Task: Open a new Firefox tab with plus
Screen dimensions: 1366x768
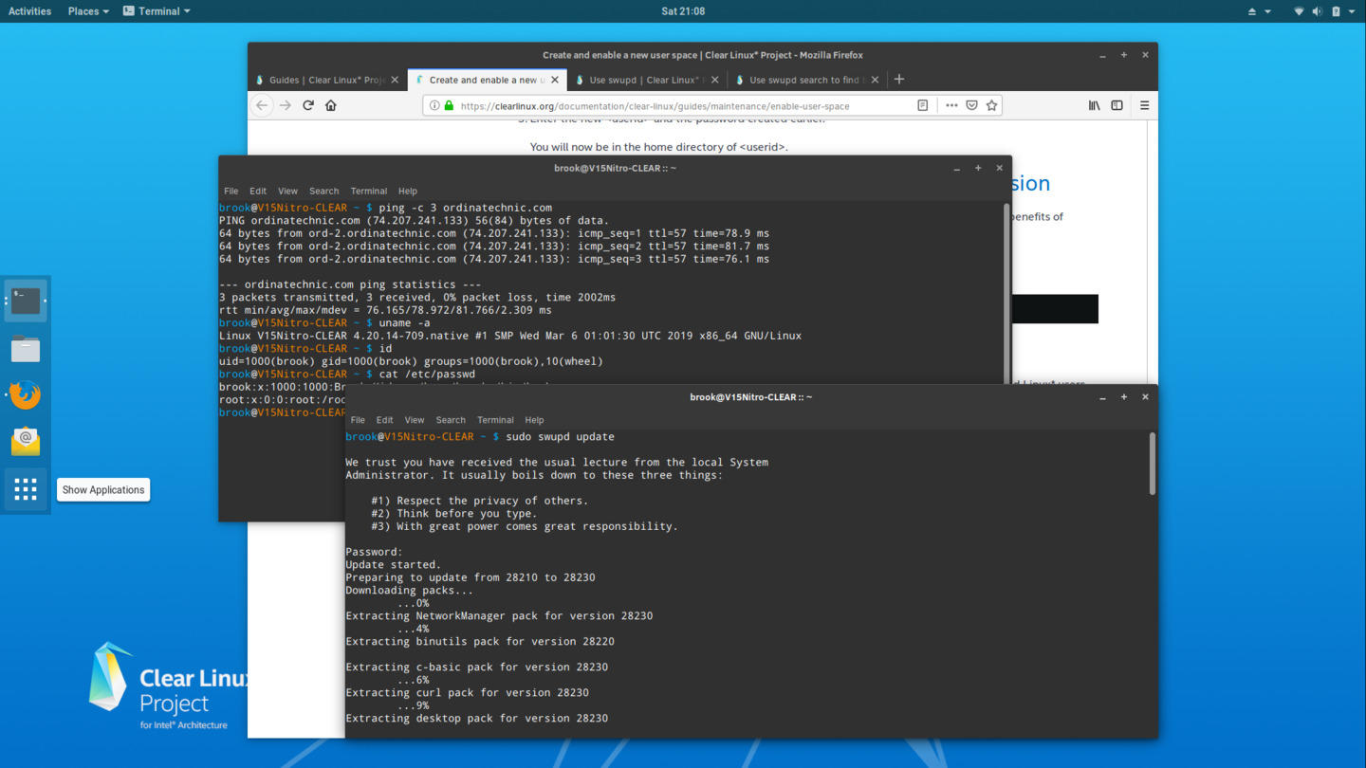Action: tap(899, 80)
